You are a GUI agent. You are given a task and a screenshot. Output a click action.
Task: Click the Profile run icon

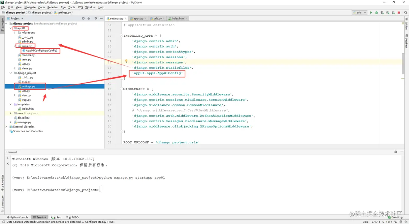tap(388, 13)
